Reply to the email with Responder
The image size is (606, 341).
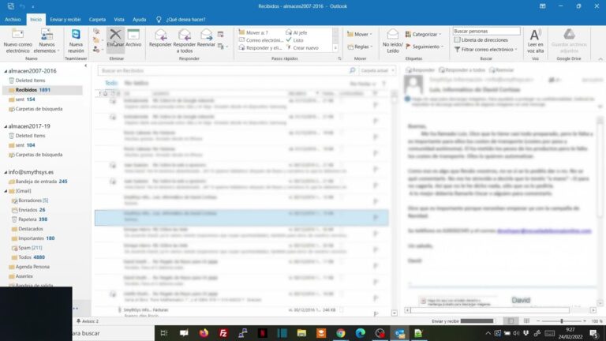pos(160,38)
